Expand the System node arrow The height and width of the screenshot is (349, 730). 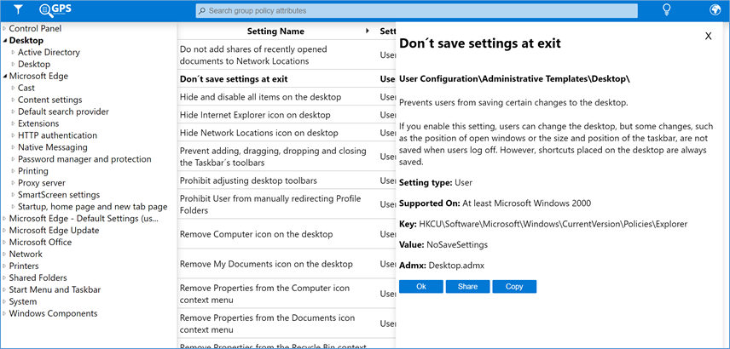pyautogui.click(x=4, y=301)
